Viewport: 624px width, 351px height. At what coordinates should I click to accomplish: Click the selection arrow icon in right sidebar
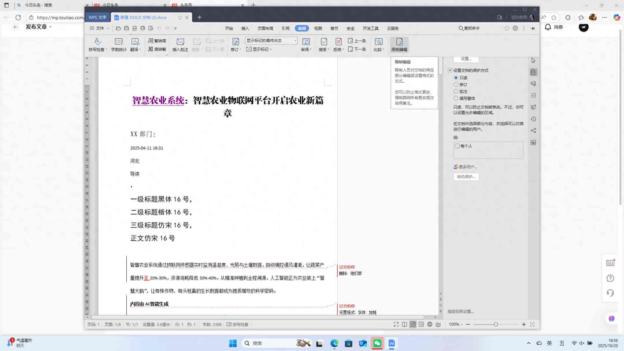[x=533, y=60]
